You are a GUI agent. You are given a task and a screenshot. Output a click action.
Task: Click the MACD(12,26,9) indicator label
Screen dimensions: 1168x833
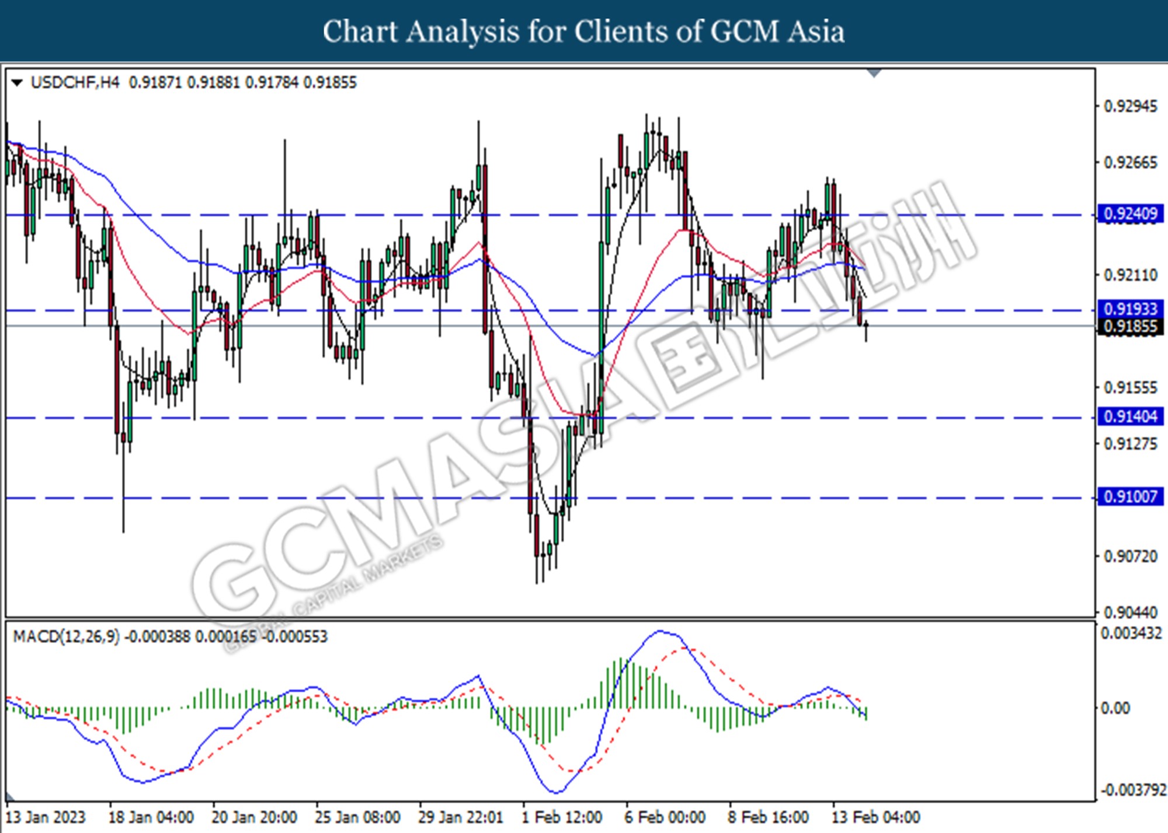(x=66, y=636)
